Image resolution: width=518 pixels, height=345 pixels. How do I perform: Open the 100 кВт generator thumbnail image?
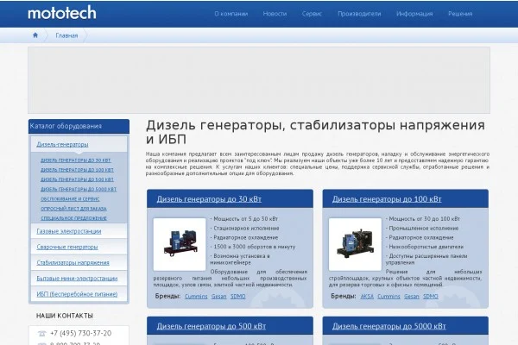[x=355, y=244]
